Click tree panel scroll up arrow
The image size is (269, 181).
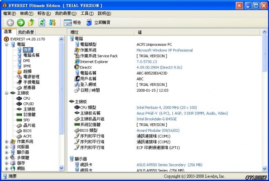click(x=61, y=39)
